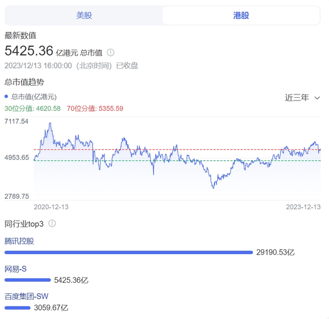Switch to the 美股 tab
The image size is (329, 319).
pos(84,15)
